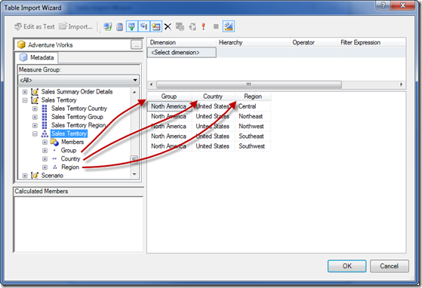Click the Edit as Text toolbar button
The image size is (422, 288).
point(35,26)
